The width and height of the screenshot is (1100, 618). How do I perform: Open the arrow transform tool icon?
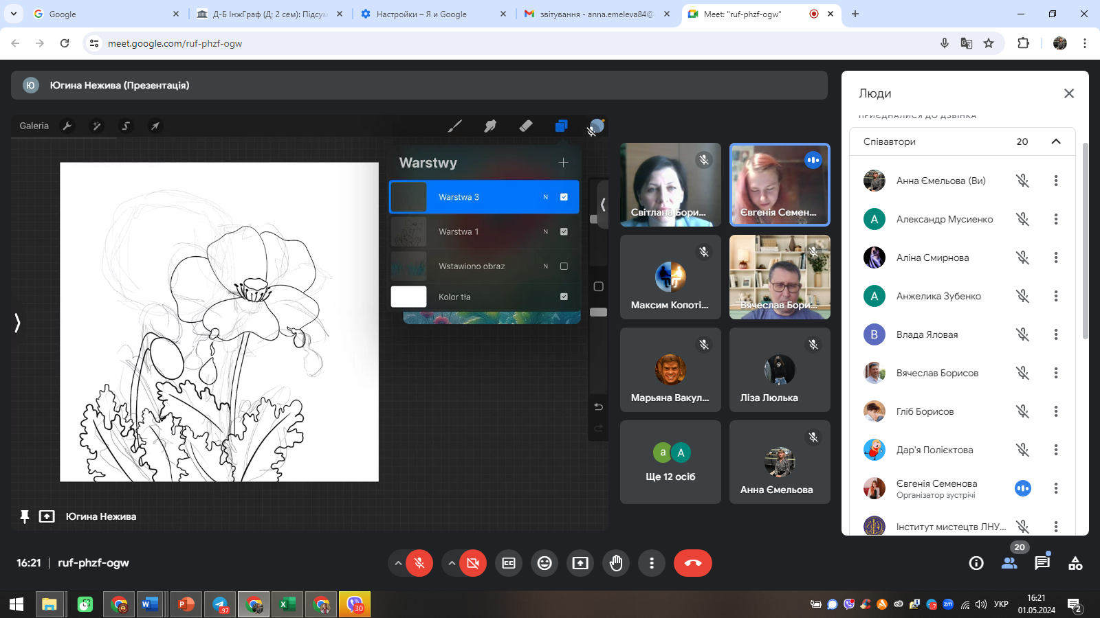[155, 126]
